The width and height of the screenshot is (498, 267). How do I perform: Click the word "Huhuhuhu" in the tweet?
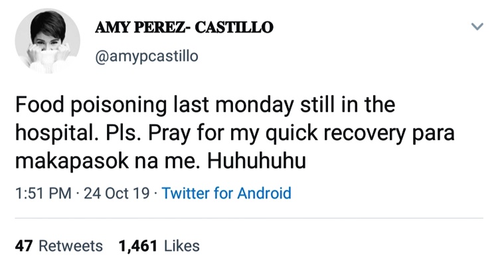tap(256, 161)
